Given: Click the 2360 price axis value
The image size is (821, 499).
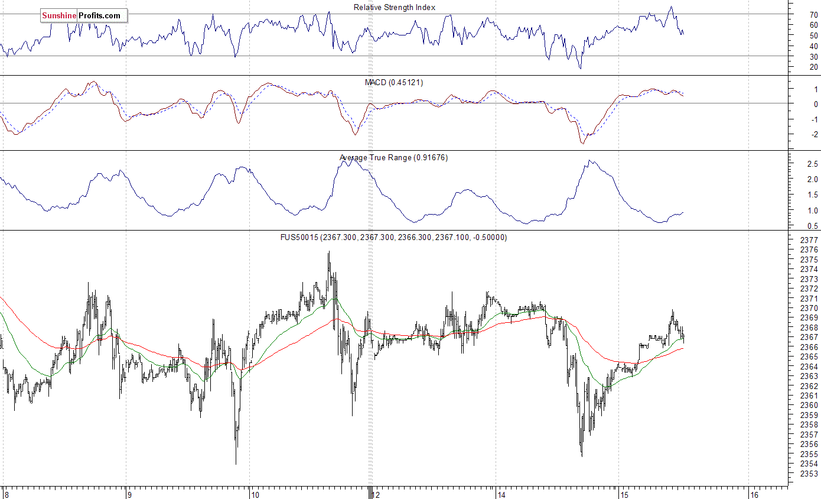Looking at the screenshot, I should pyautogui.click(x=810, y=405).
